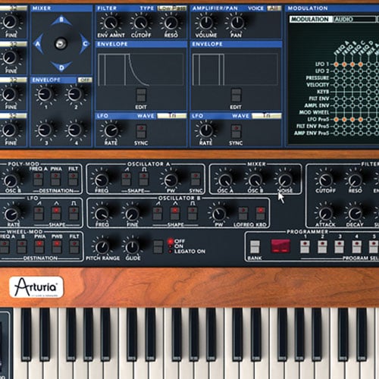
Task: Click mixer envelope knob 1
Action: pos(45,94)
